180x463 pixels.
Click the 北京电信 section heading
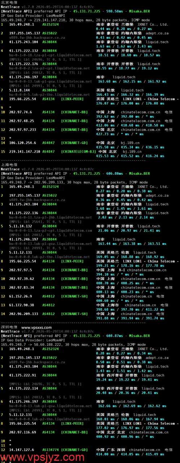coord(9,3)
